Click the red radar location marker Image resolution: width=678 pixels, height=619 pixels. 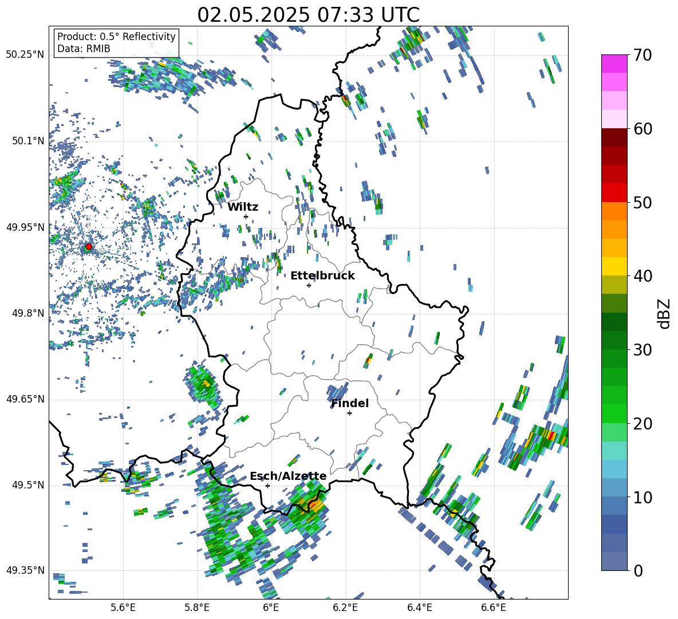click(89, 246)
